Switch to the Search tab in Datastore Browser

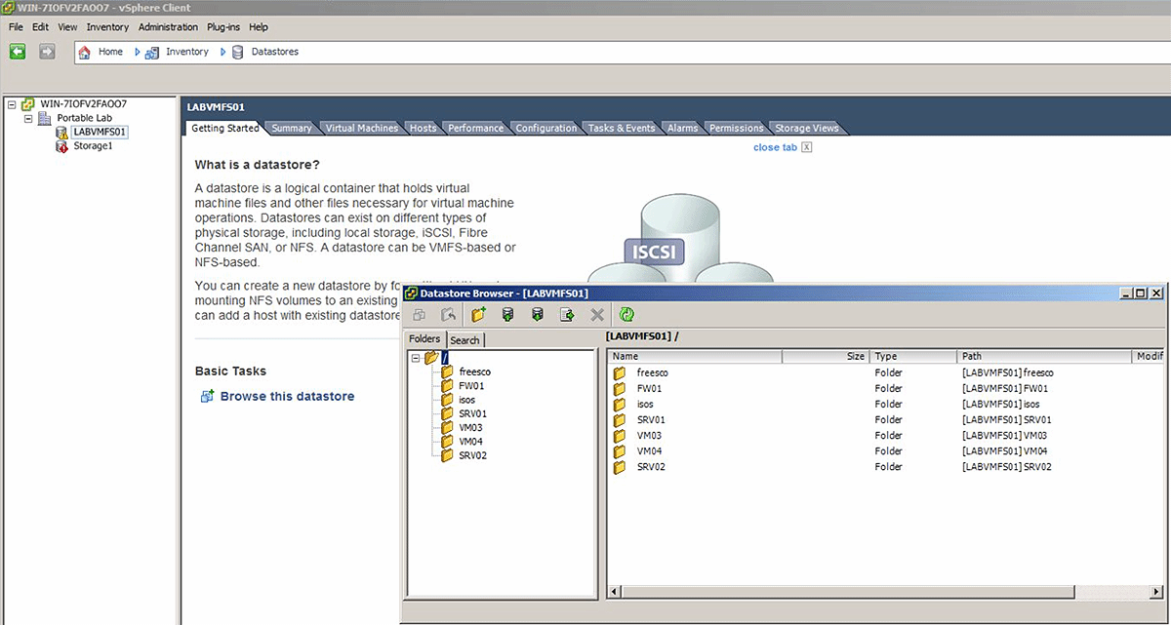(x=465, y=339)
